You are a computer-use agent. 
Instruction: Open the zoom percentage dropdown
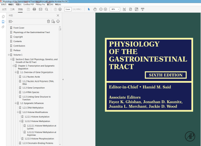(118, 9)
